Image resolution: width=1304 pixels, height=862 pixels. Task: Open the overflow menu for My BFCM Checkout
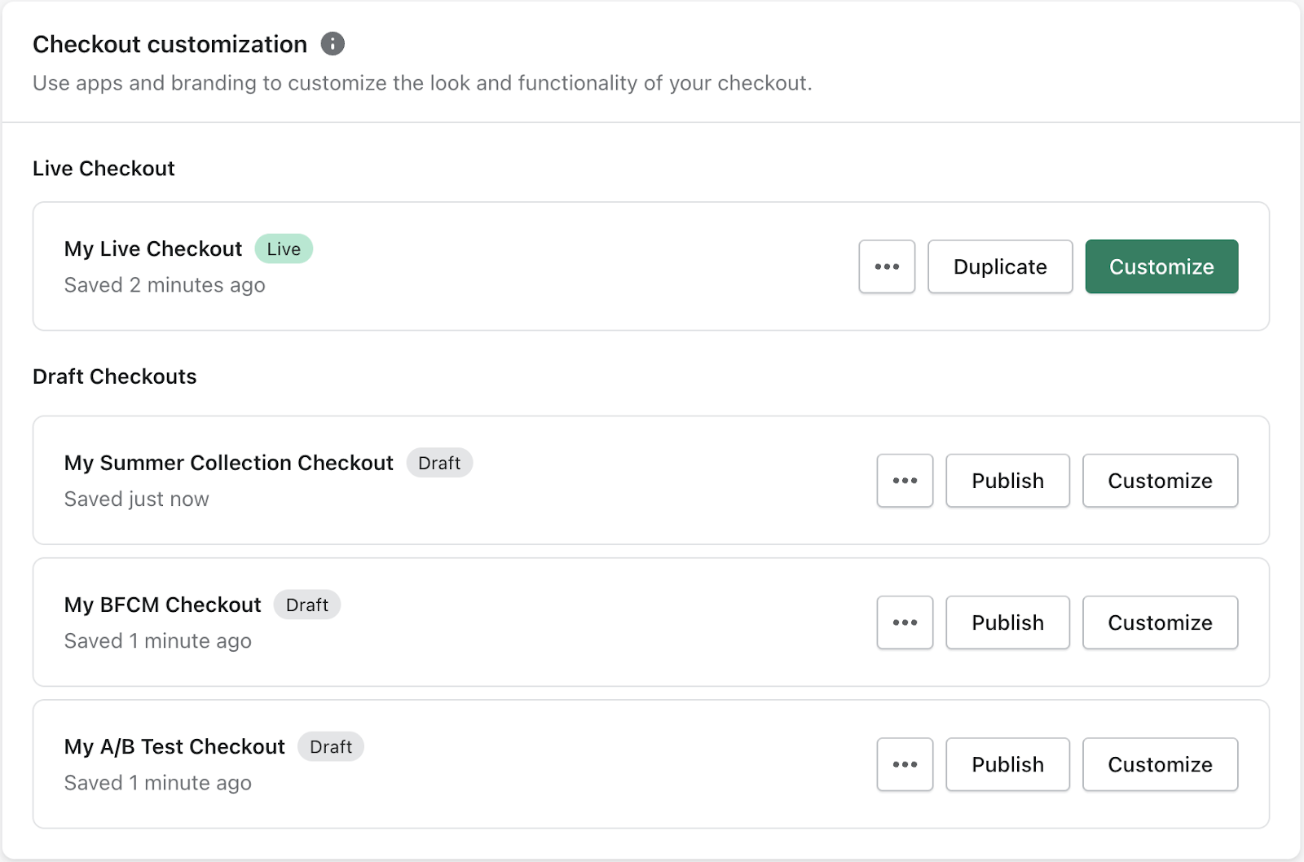(x=905, y=622)
